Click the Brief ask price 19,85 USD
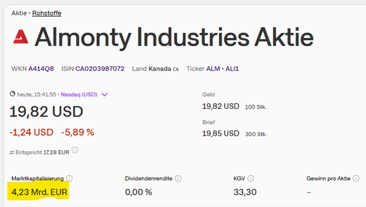 pos(220,133)
